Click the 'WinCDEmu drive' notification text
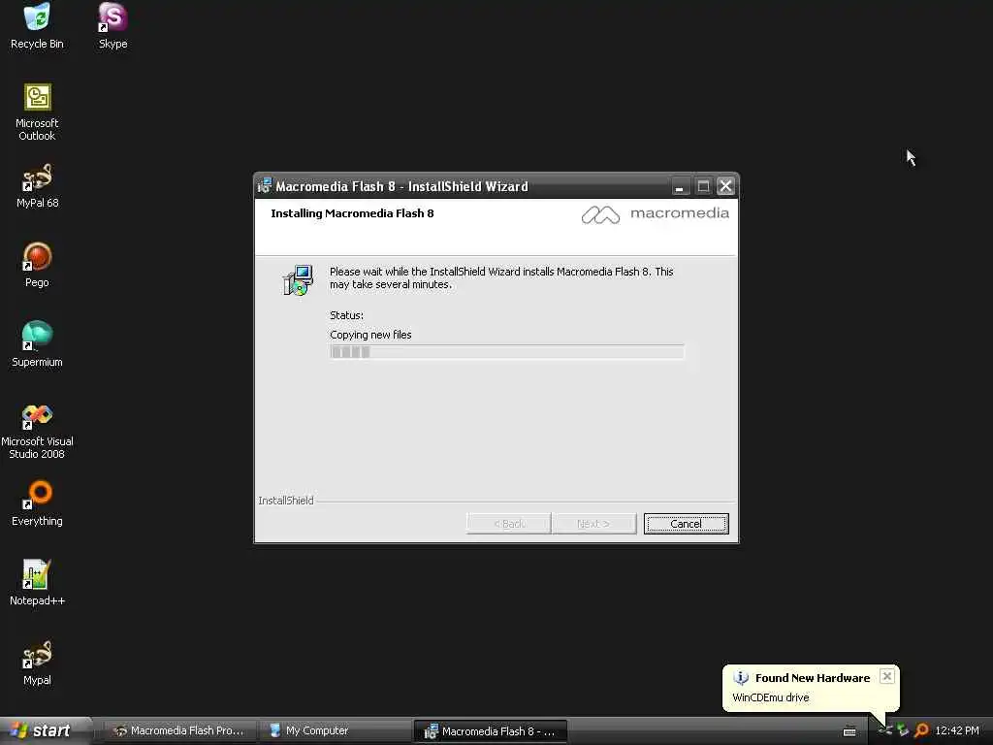The width and height of the screenshot is (993, 745). [x=771, y=697]
